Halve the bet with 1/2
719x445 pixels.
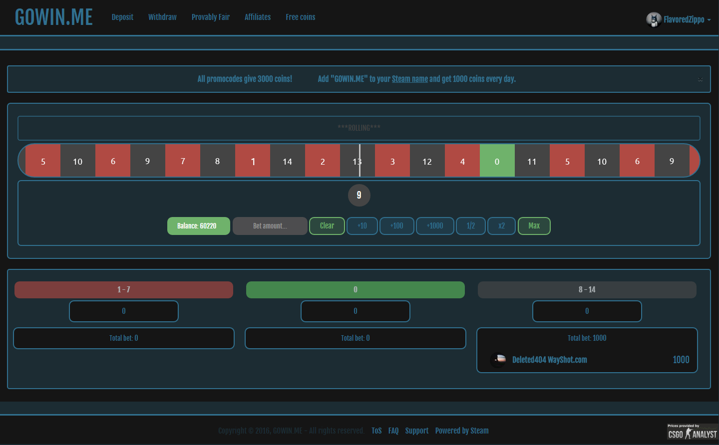coord(471,226)
